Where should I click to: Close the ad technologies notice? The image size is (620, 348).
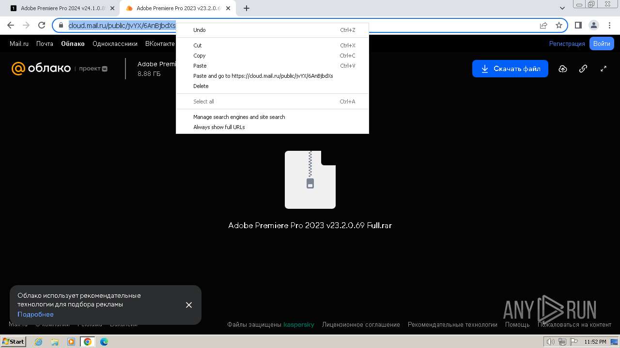tap(189, 305)
